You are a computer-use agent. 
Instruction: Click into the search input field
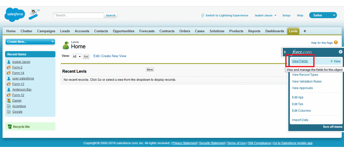point(79,15)
